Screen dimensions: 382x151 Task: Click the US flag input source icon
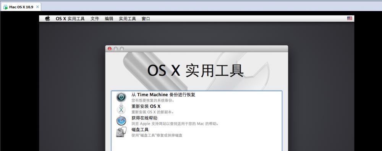click(350, 18)
